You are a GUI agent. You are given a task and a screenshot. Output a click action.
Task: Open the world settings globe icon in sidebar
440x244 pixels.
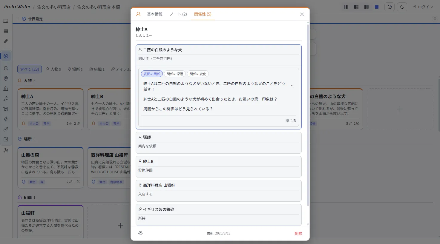point(6,56)
